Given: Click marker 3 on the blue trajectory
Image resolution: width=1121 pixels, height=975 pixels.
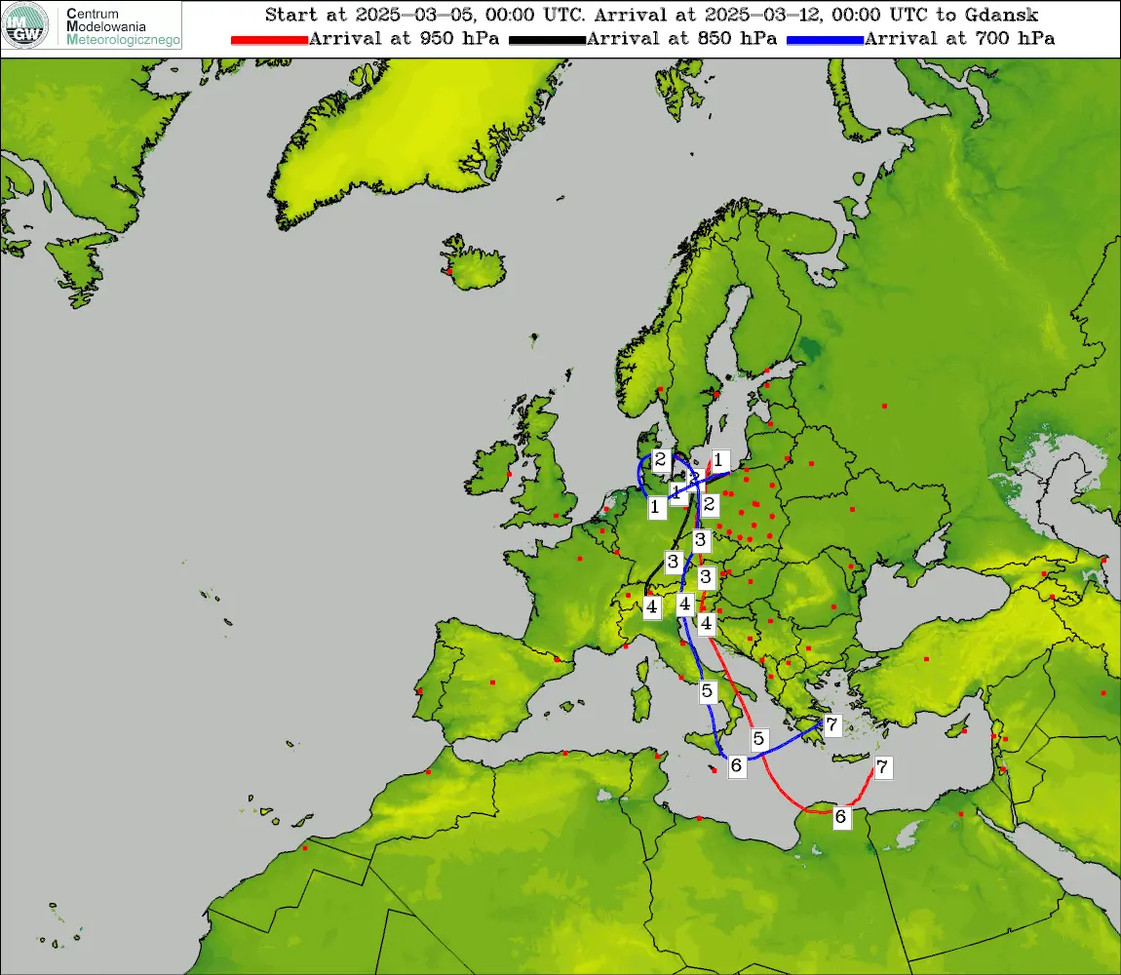Looking at the screenshot, I should coord(701,540).
